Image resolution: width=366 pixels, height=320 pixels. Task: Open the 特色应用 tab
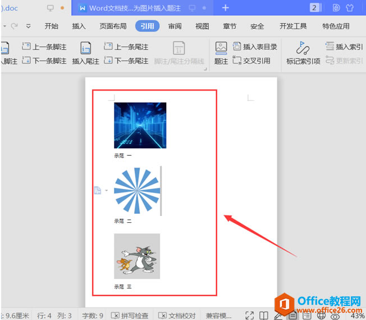click(336, 26)
